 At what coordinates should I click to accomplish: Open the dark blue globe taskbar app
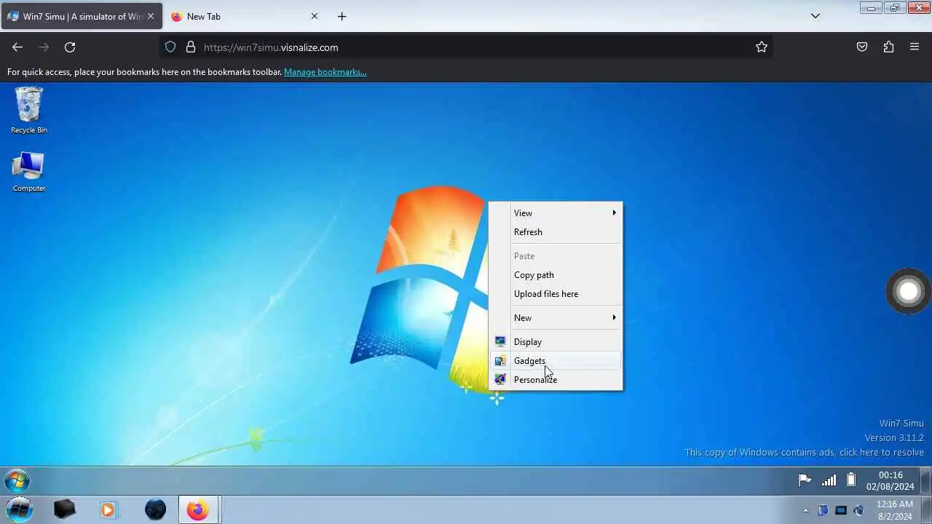(155, 509)
